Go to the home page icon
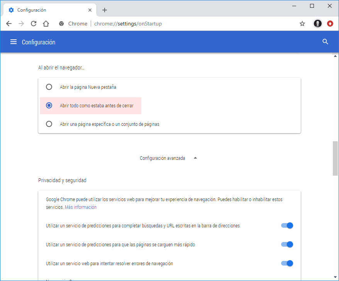The height and width of the screenshot is (281, 339). click(x=46, y=24)
